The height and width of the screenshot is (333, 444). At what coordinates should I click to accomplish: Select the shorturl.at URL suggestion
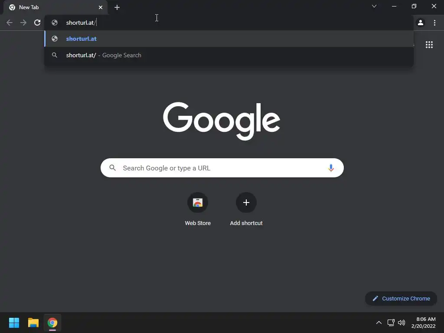(229, 39)
